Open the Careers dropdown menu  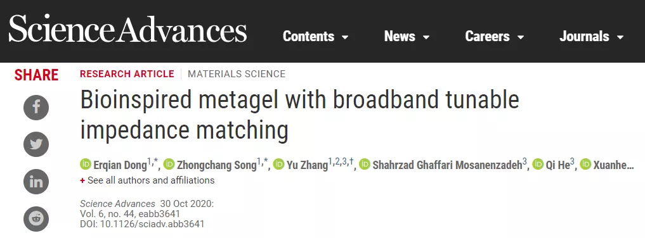[495, 37]
